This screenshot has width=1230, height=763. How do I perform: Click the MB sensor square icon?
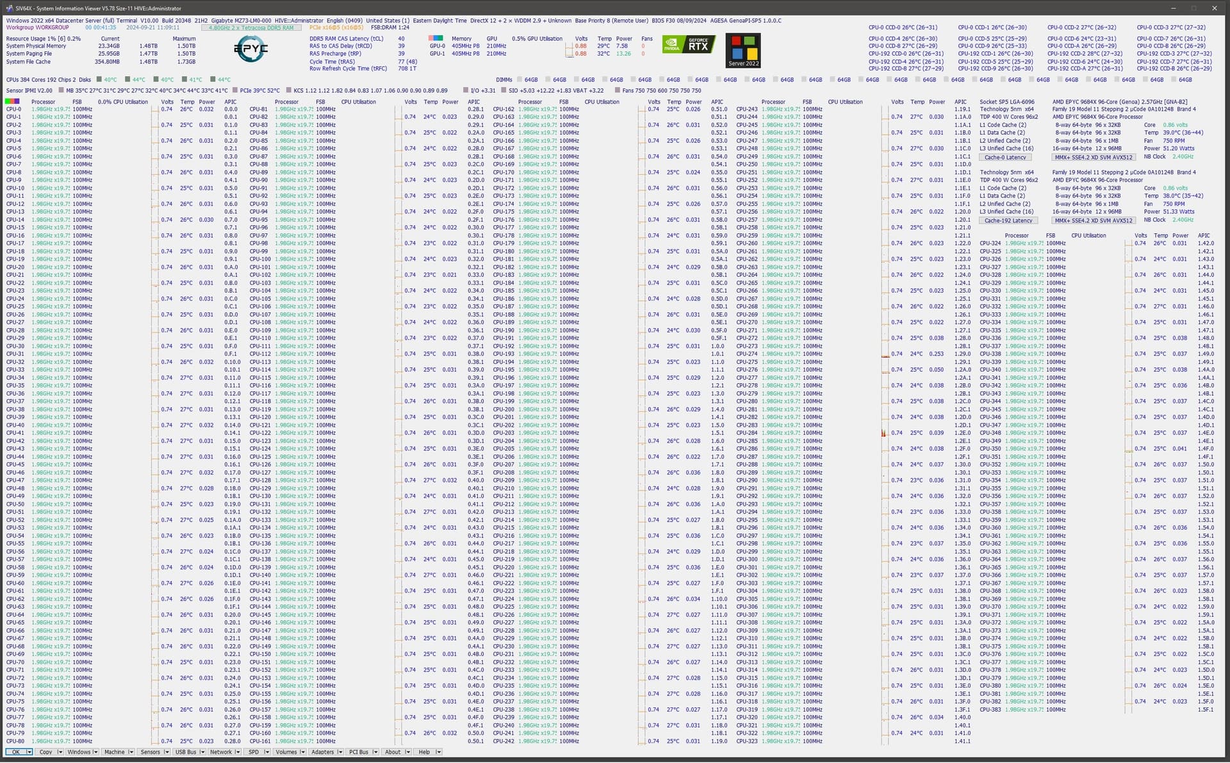pyautogui.click(x=61, y=91)
